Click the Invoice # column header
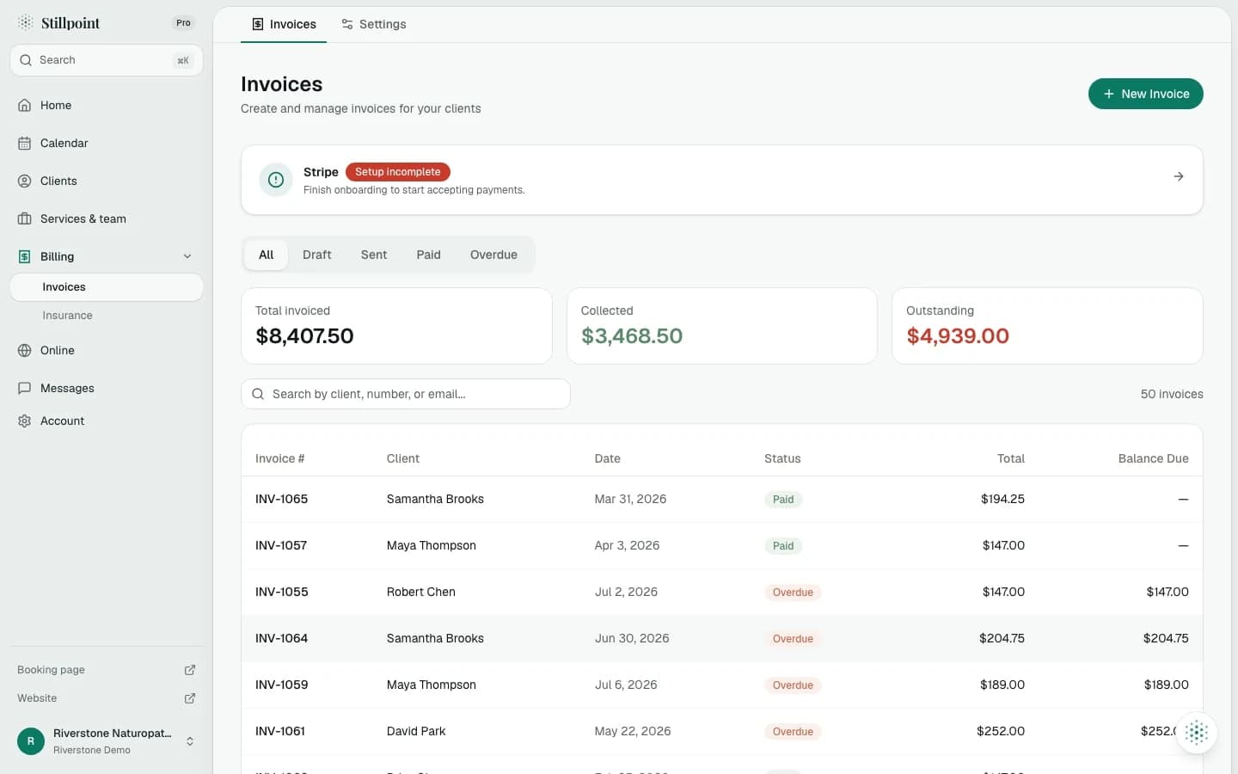This screenshot has width=1238, height=774. point(280,458)
